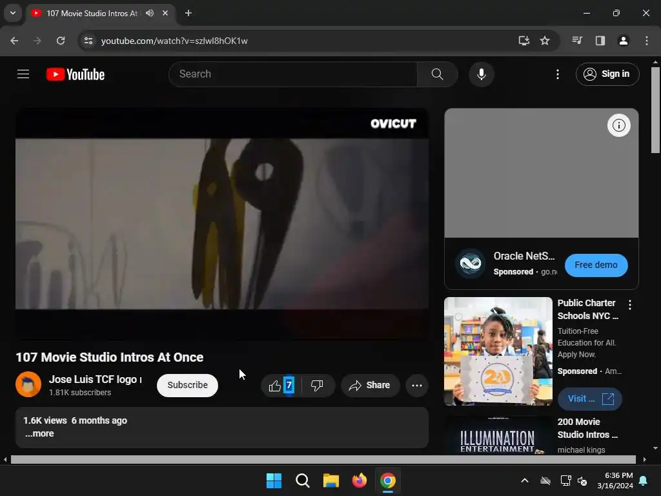Open the channel avatar of Jose Luis
Image resolution: width=661 pixels, height=496 pixels.
pos(28,384)
